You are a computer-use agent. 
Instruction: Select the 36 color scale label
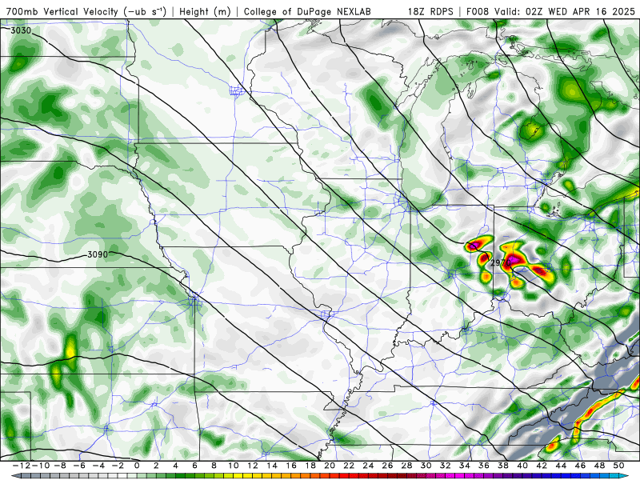484,466
